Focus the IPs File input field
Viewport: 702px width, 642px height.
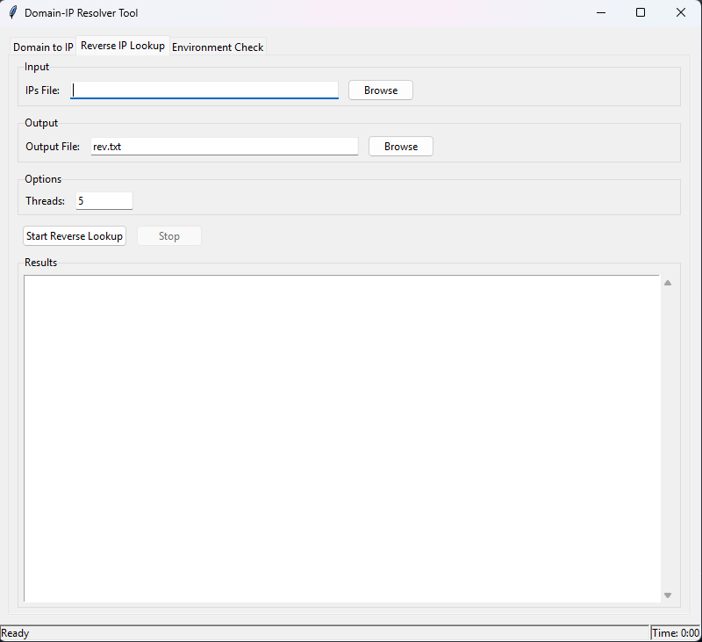pyautogui.click(x=204, y=90)
